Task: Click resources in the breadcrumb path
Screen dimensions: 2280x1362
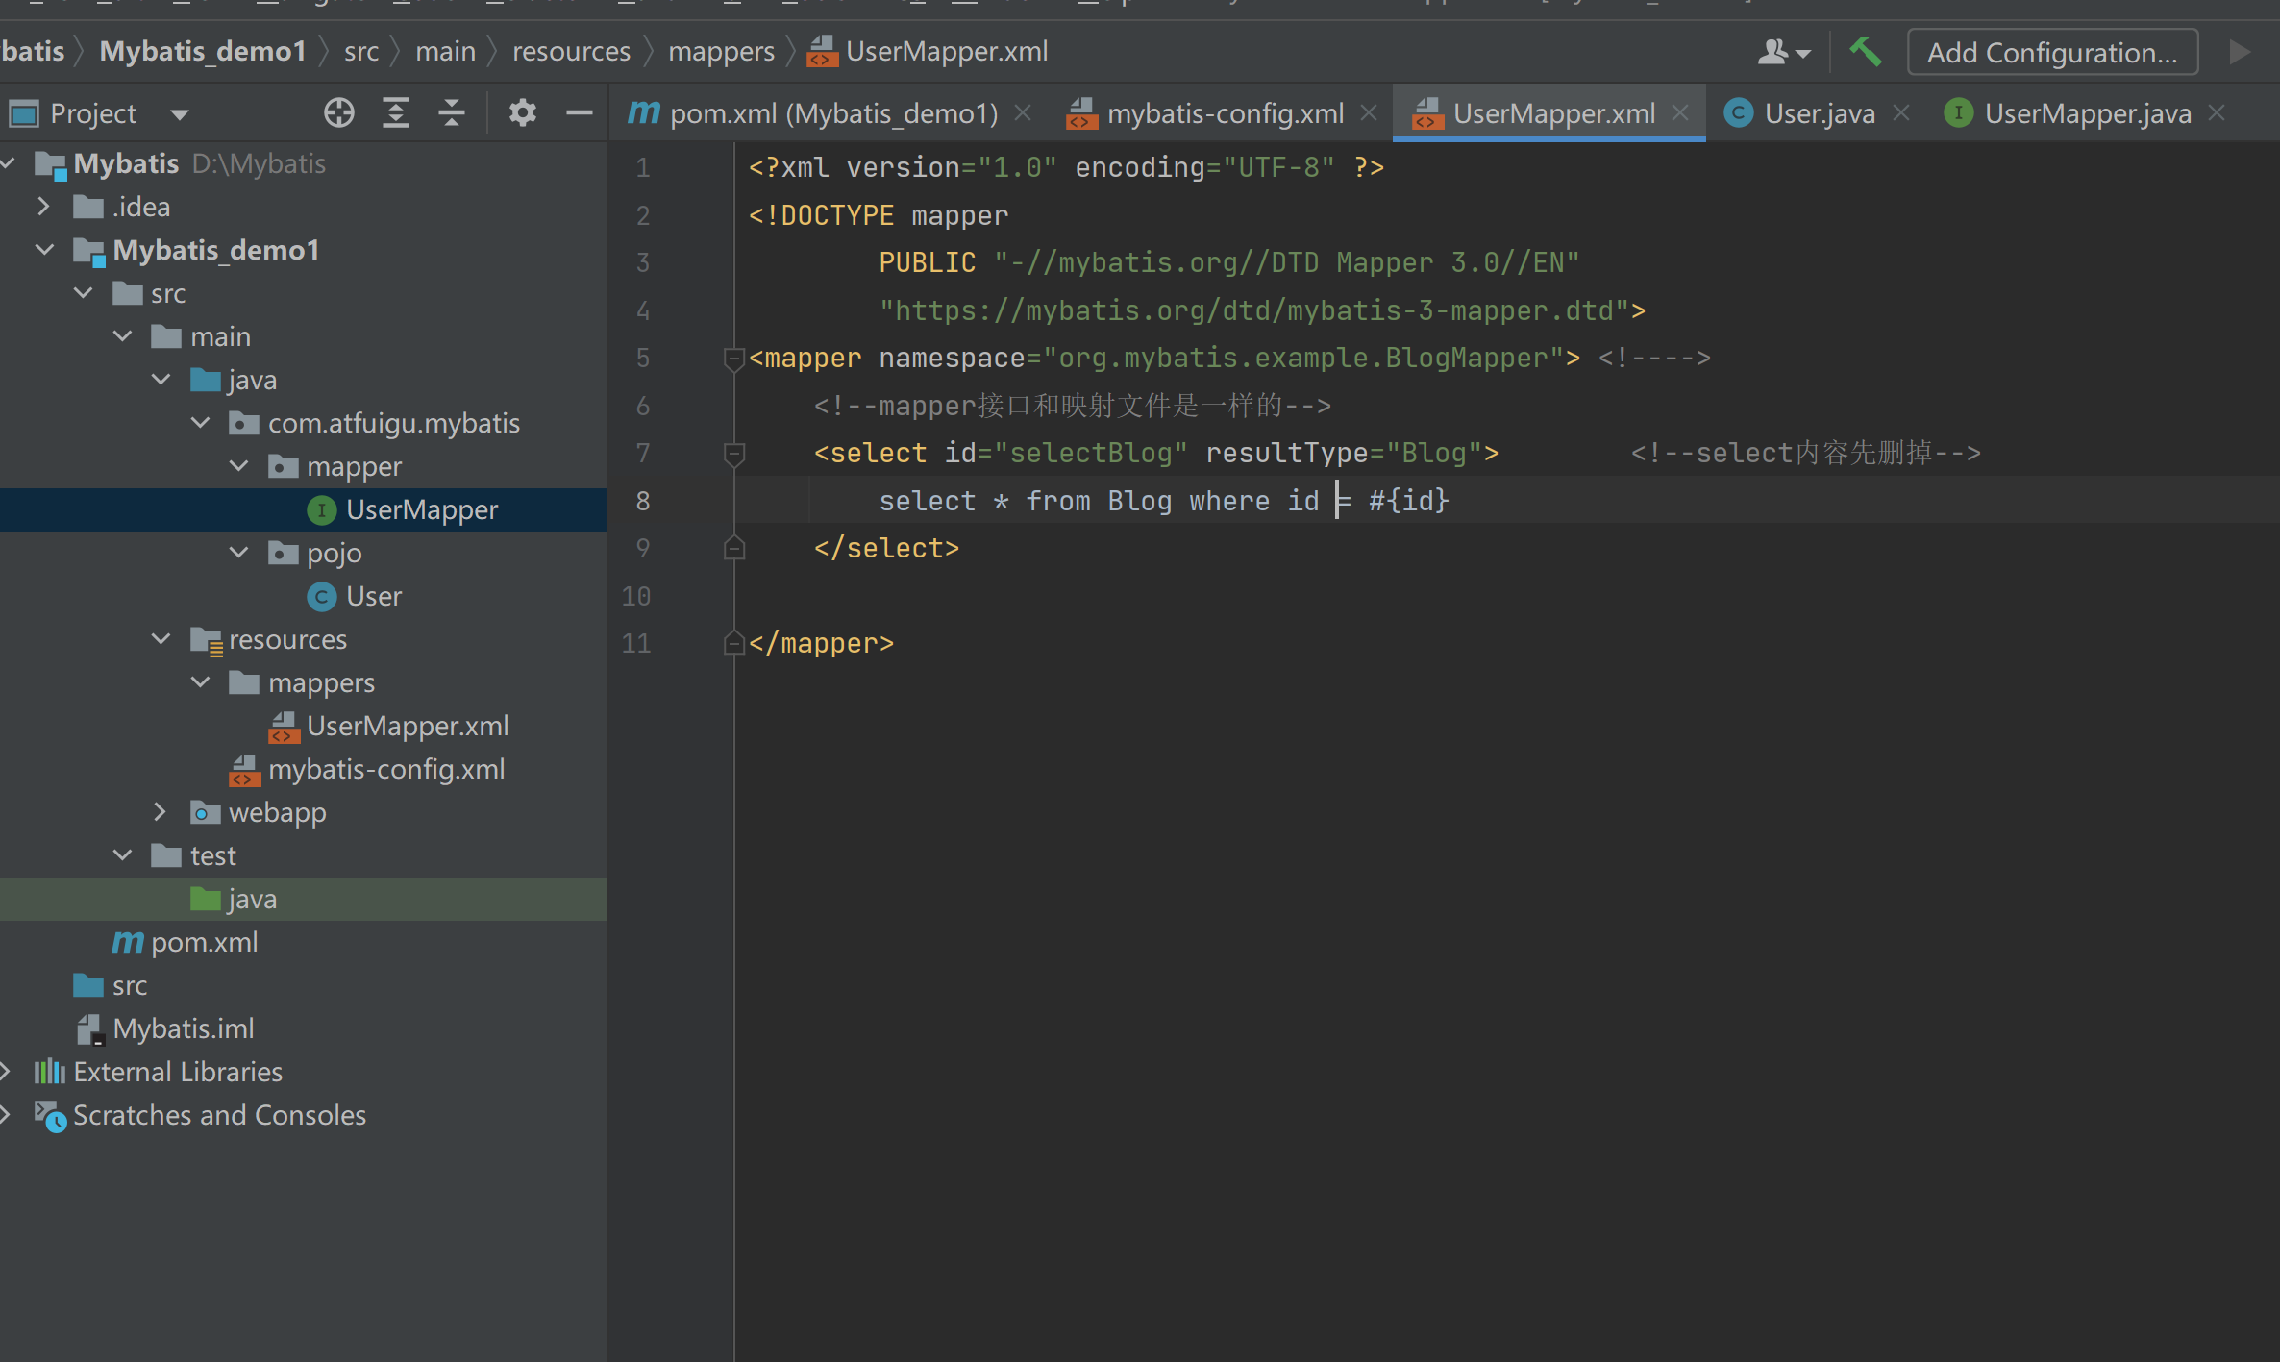Action: click(x=571, y=51)
